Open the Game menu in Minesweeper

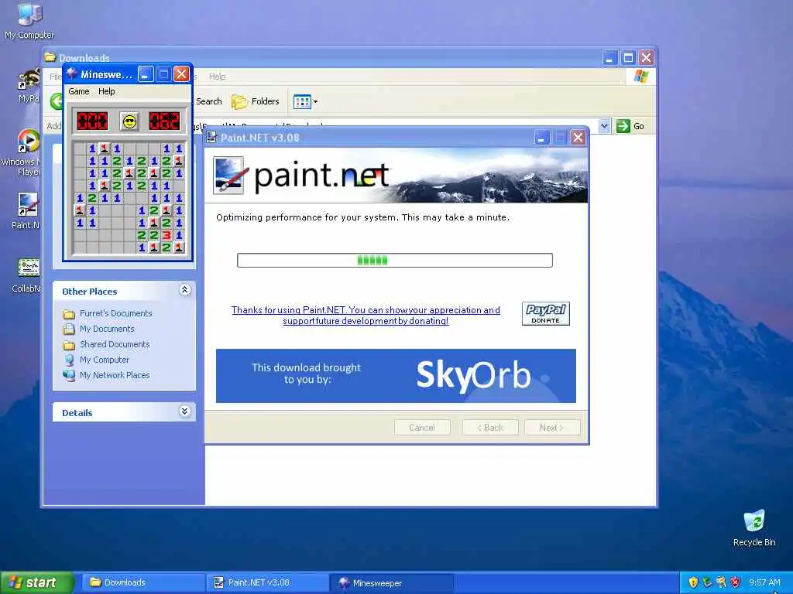click(79, 91)
